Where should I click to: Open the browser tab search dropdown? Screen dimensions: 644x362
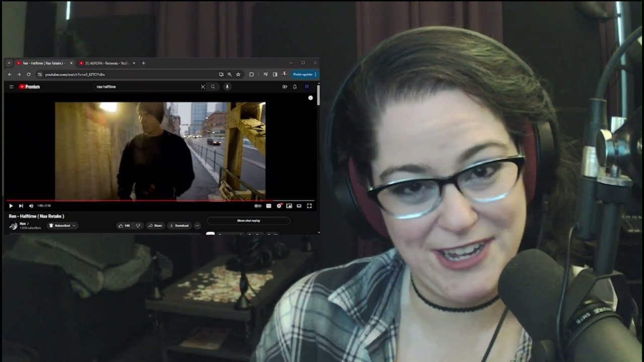pyautogui.click(x=9, y=63)
